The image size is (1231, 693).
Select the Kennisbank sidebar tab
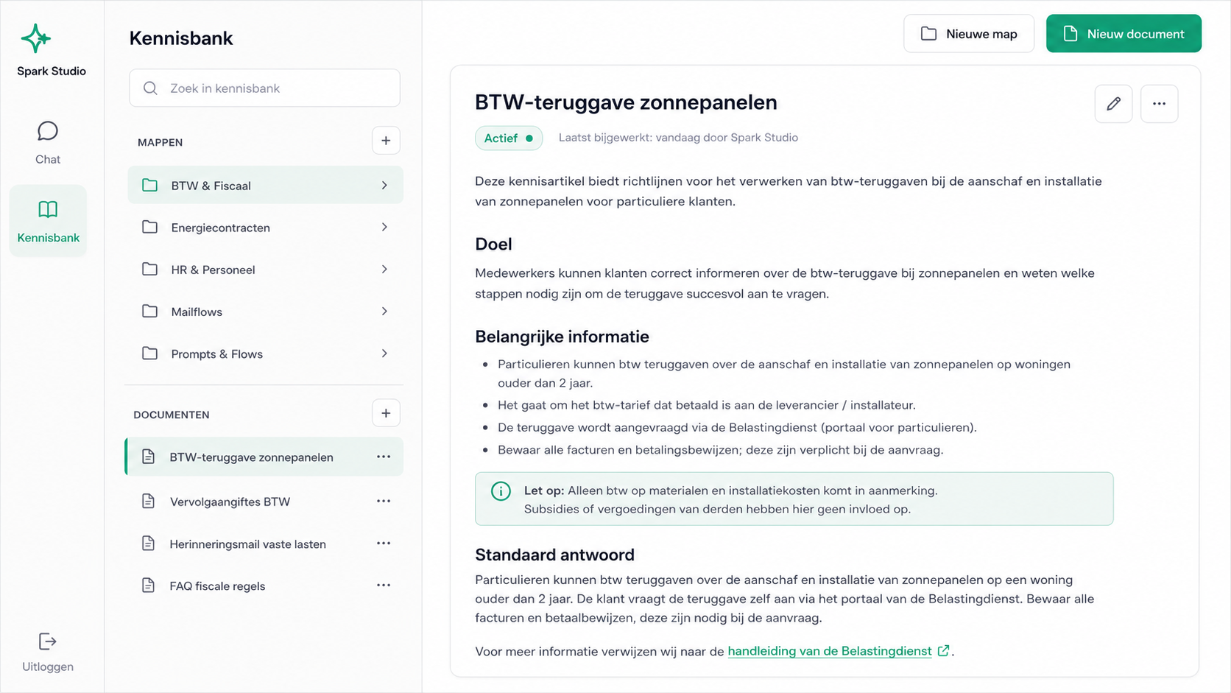tap(48, 221)
